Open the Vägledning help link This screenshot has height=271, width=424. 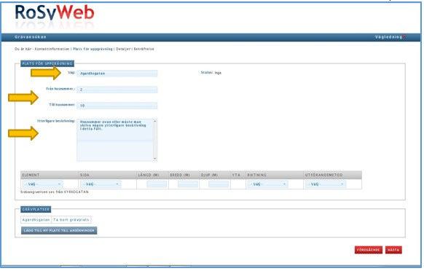(390, 37)
